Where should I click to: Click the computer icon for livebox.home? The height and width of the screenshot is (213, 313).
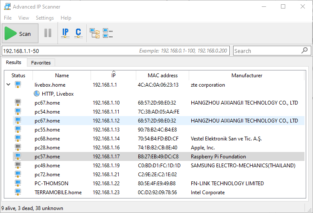point(18,85)
